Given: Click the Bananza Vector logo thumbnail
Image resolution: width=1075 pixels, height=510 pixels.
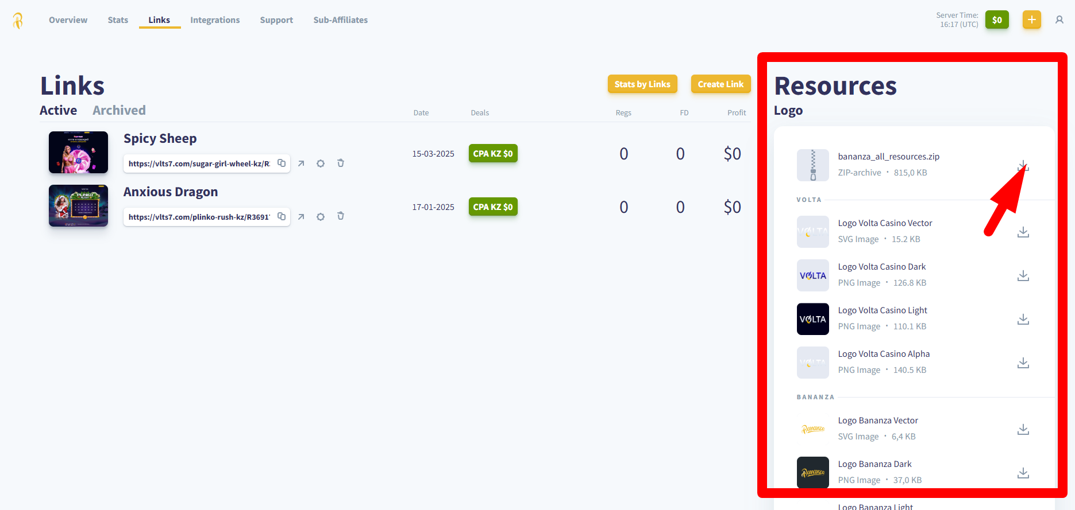Looking at the screenshot, I should [813, 429].
